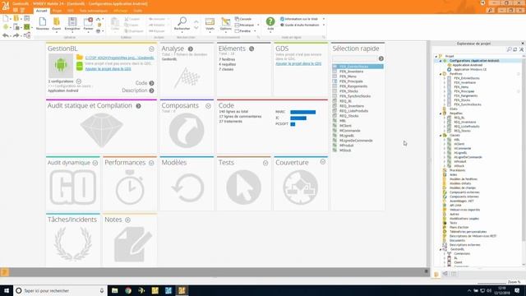This screenshot has height=296, width=526.
Task: Select MProduit in Sélection rapide list
Action: point(346,146)
